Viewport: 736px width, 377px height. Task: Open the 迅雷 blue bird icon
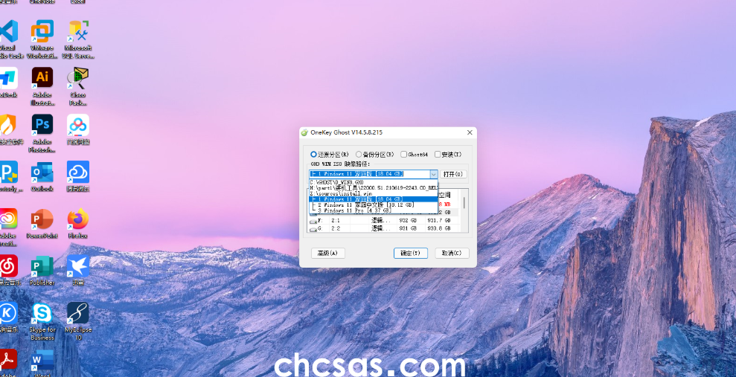(x=78, y=270)
